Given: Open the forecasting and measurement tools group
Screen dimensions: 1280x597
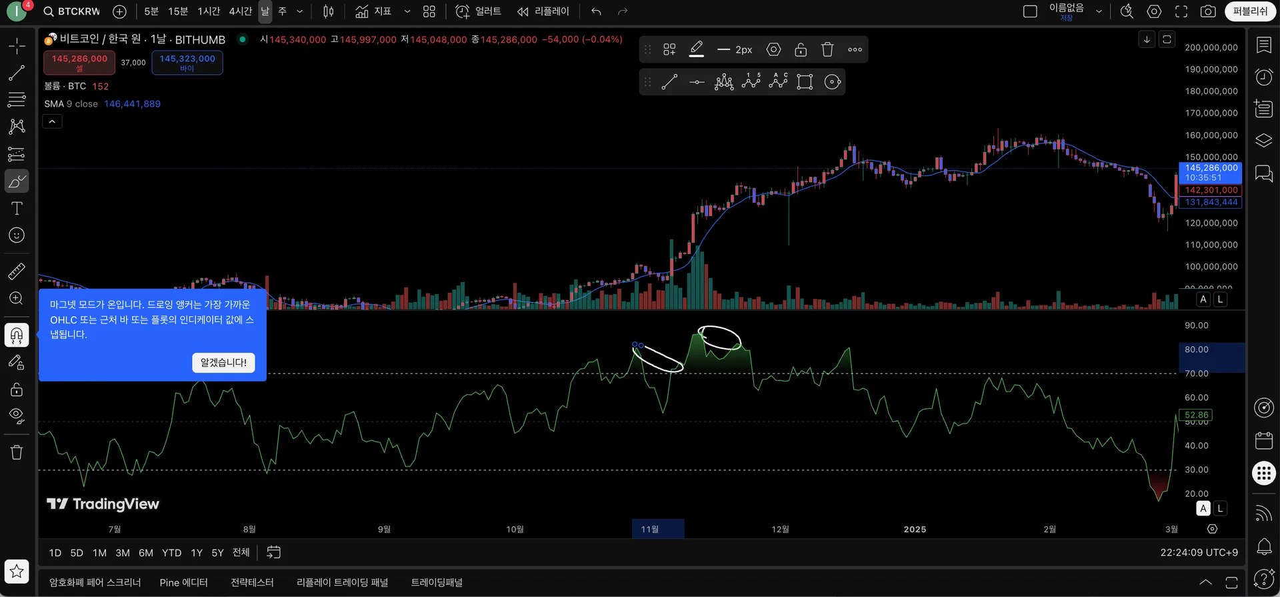Looking at the screenshot, I should 17,154.
